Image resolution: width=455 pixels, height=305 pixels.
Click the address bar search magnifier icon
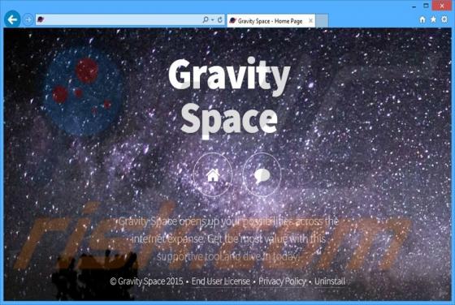[x=206, y=19]
